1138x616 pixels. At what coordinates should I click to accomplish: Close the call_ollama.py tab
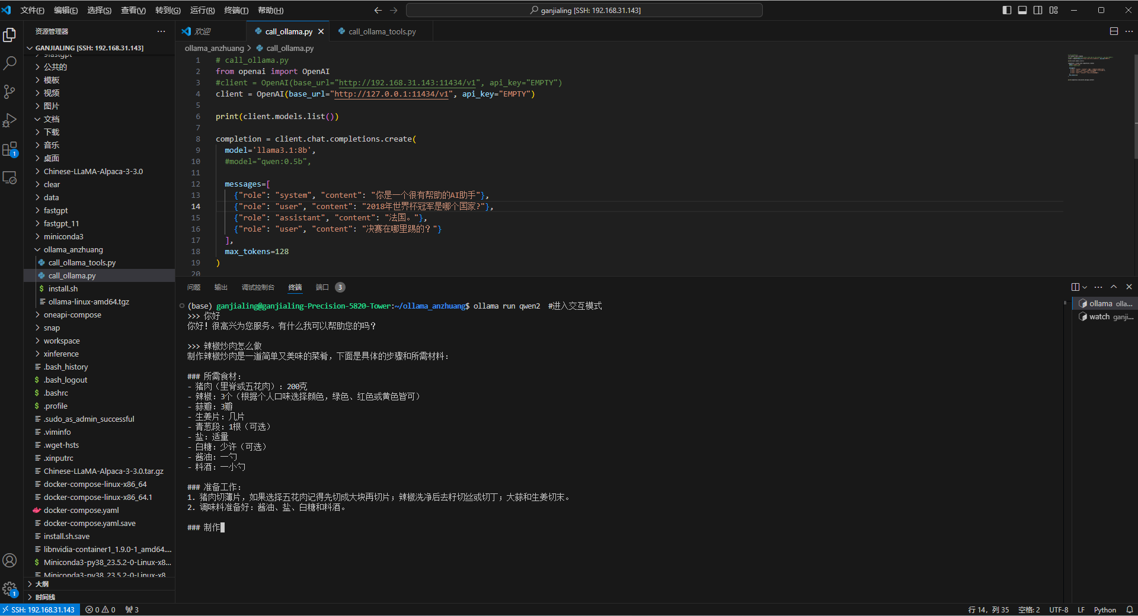[x=321, y=31]
